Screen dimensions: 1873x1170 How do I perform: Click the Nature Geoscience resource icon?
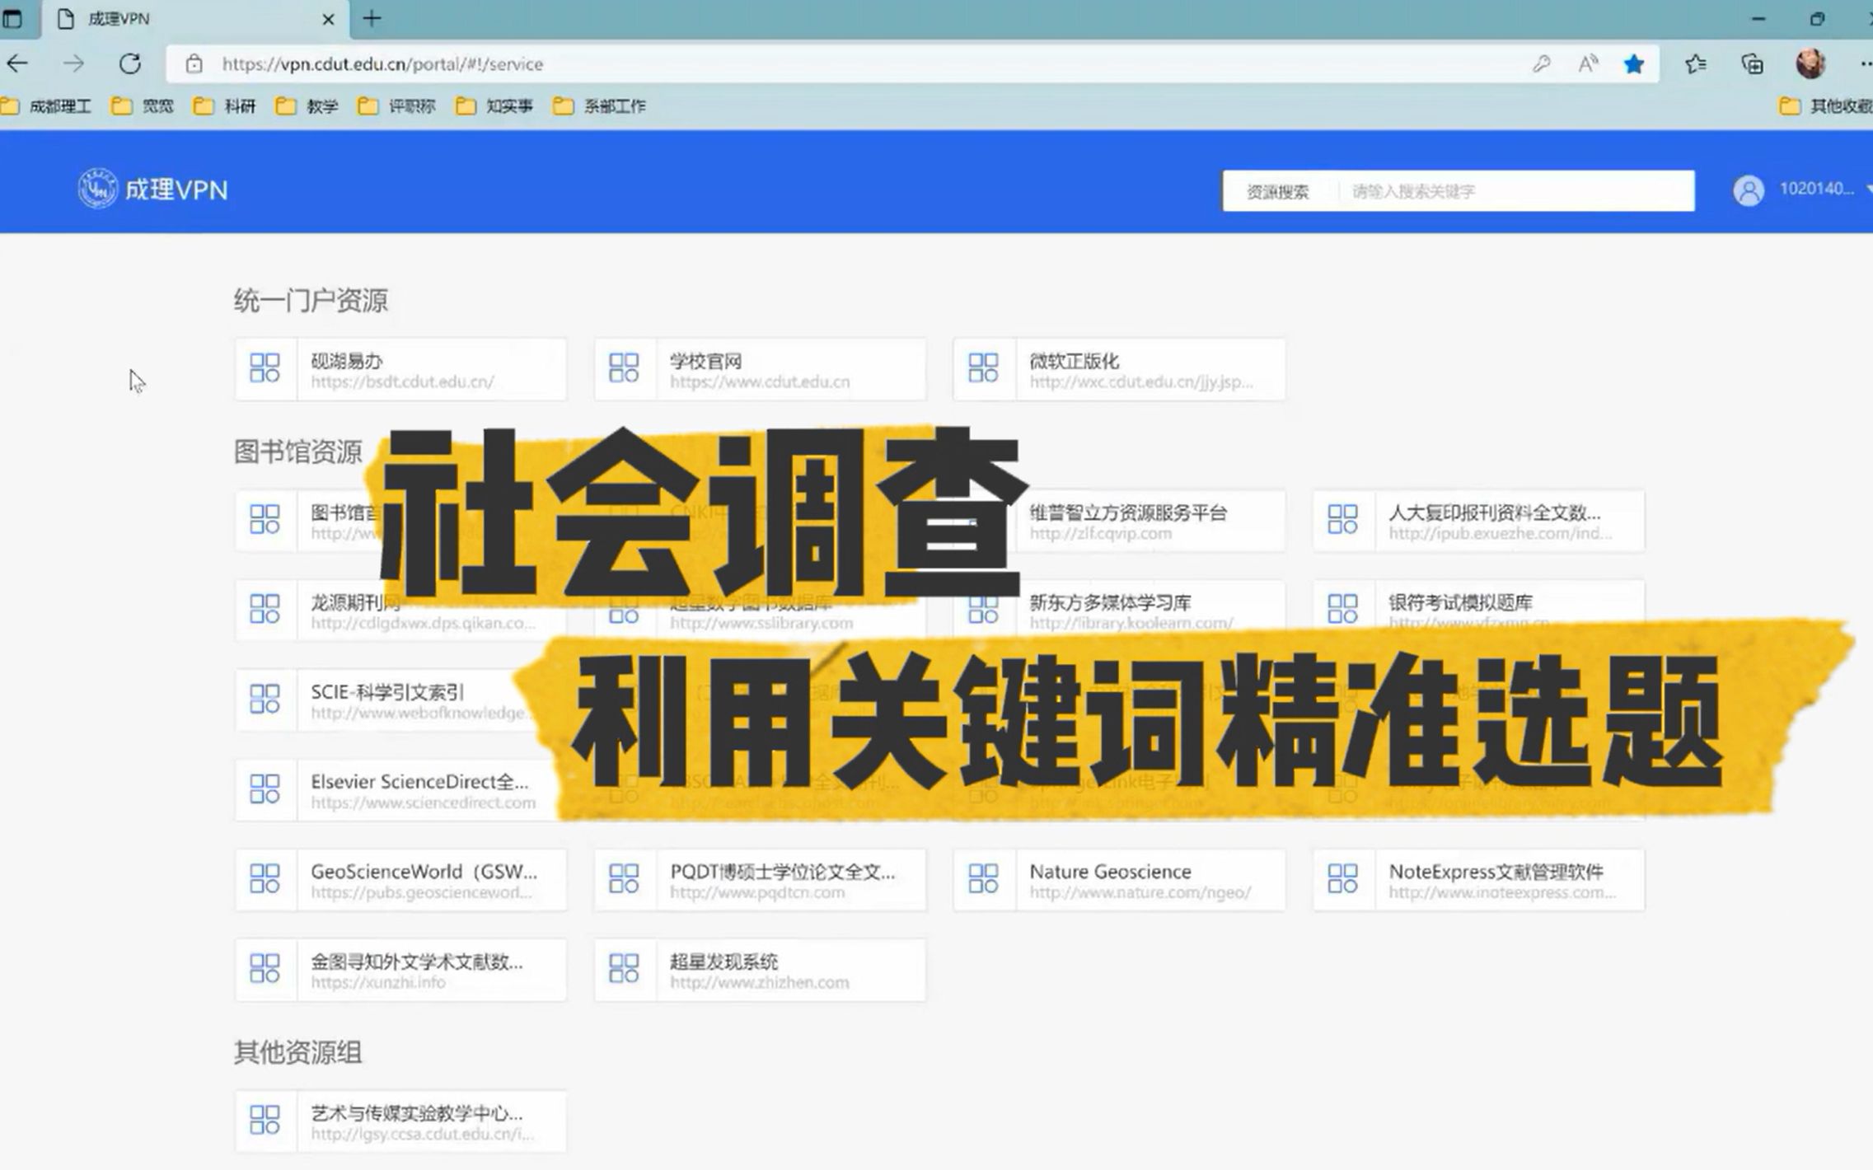(983, 879)
